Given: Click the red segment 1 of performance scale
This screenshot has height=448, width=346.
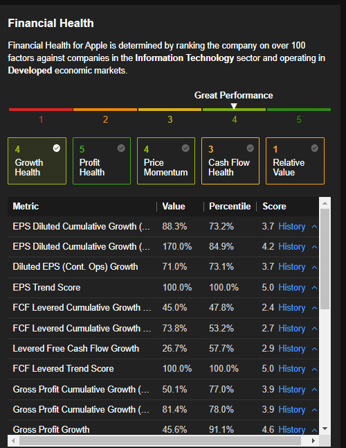Looking at the screenshot, I should (41, 110).
